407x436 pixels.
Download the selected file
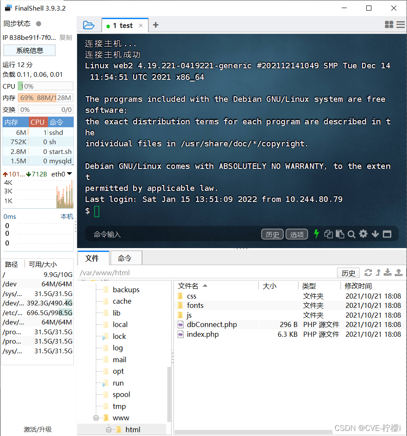pyautogui.click(x=387, y=272)
